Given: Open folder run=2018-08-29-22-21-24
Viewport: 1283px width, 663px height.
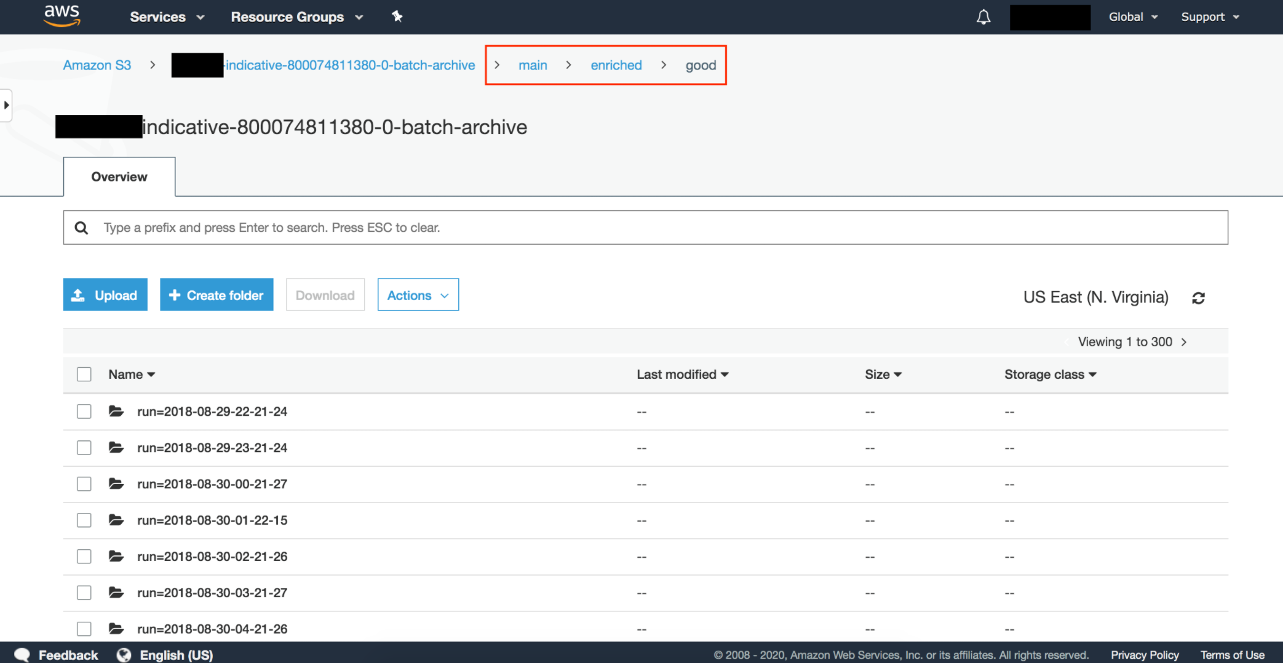Looking at the screenshot, I should [212, 411].
